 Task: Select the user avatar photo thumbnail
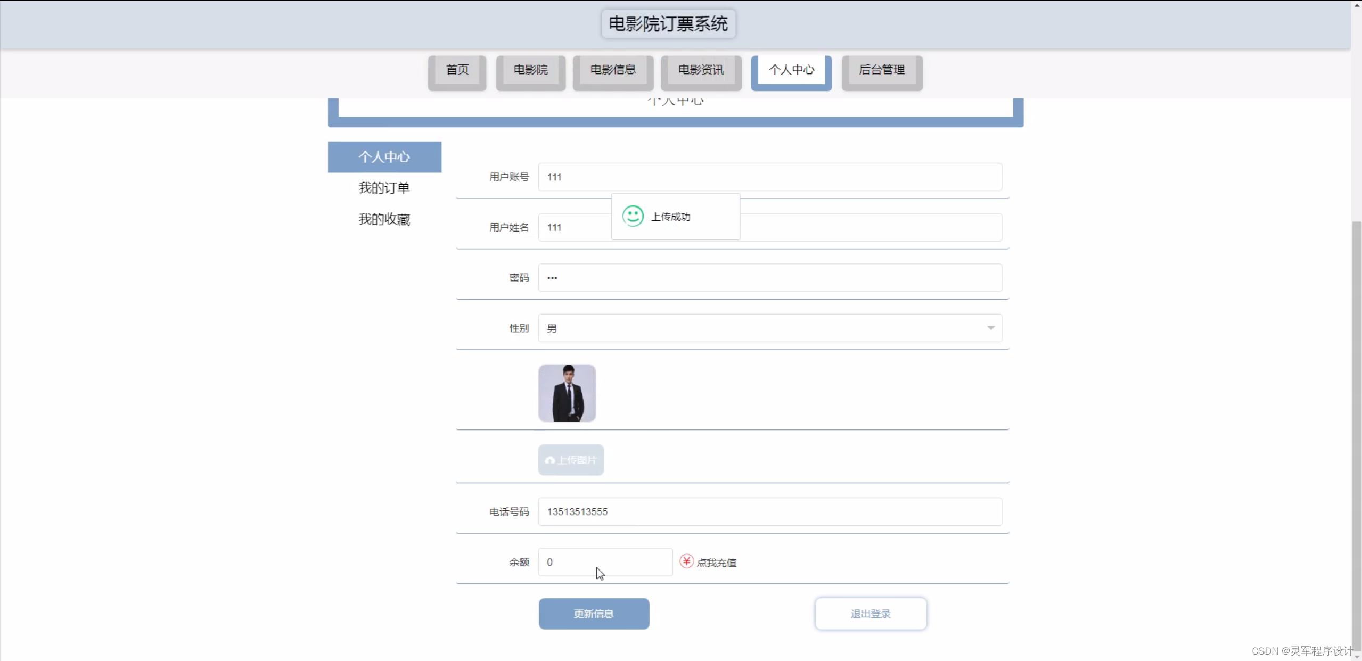click(x=567, y=393)
